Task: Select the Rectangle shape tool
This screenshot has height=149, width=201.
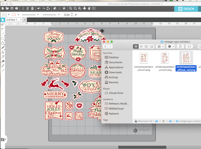Action: tap(3, 38)
